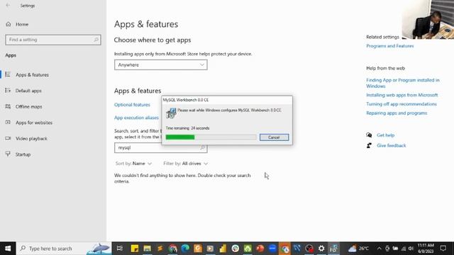Open the Chrome window with orange highlight
Screen dimensions: 454x255
pyautogui.click(x=285, y=249)
